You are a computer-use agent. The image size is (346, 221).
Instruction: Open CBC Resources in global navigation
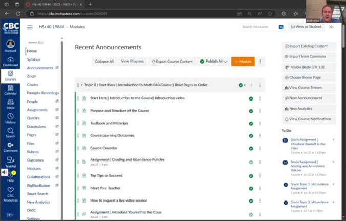pyautogui.click(x=10, y=194)
